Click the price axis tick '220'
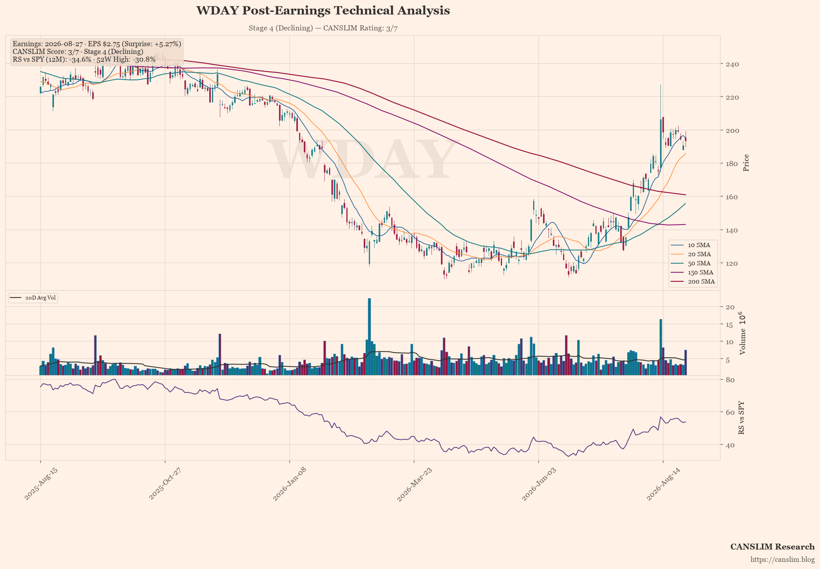Screen dimensions: 820x569 (x=733, y=97)
